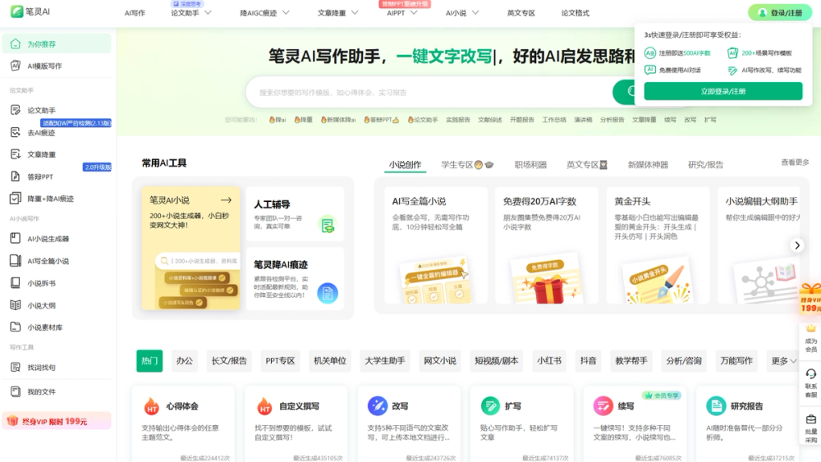
Task: Open AI小说生成器 sidebar icon
Action: (16, 239)
